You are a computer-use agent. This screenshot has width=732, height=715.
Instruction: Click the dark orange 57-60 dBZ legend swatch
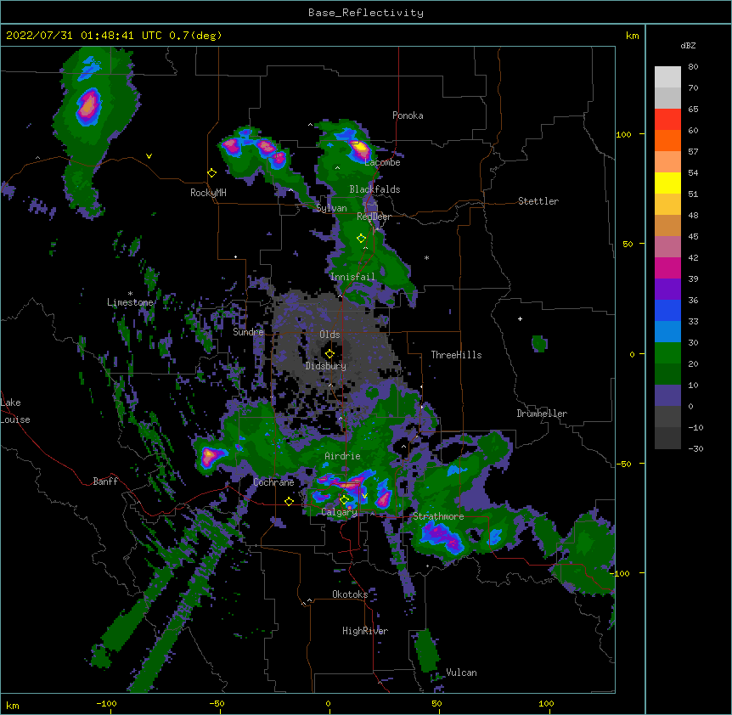point(667,141)
